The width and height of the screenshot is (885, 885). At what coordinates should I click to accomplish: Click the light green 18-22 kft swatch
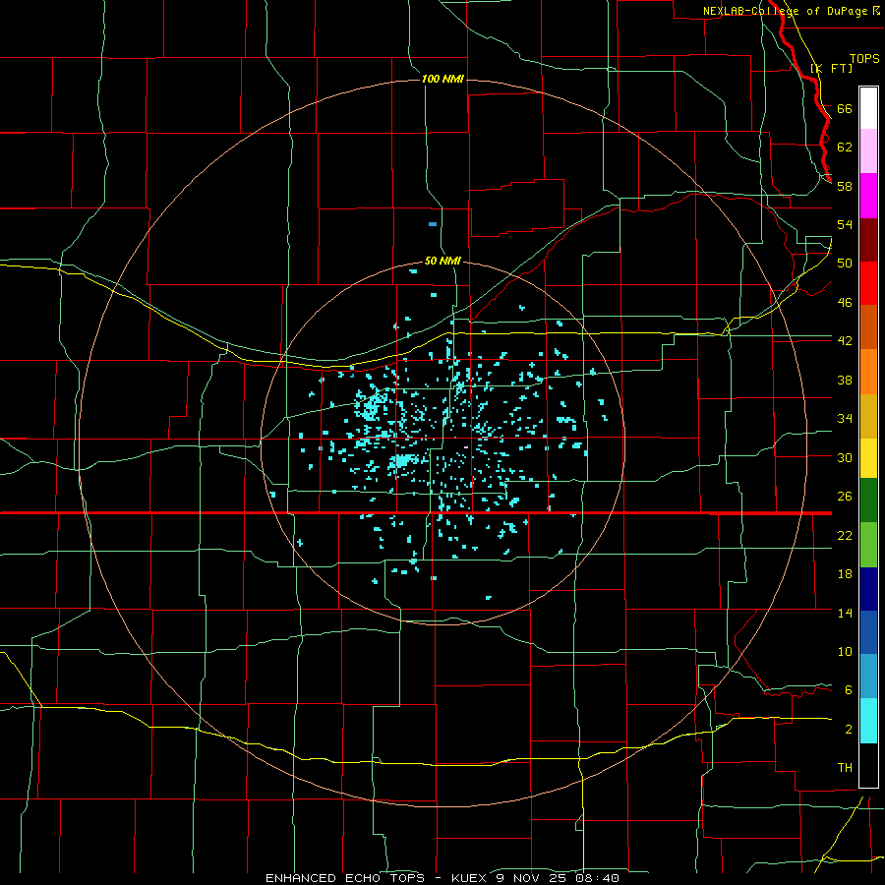pos(868,545)
